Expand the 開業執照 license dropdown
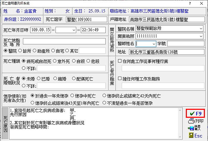Viewport: 208px width, 141px height. (200, 36)
